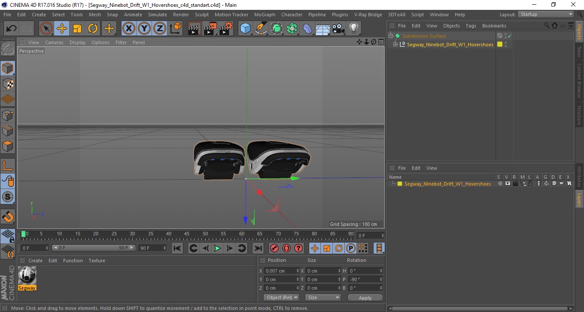The height and width of the screenshot is (312, 584).
Task: Open material manager Texture menu
Action: (97, 261)
